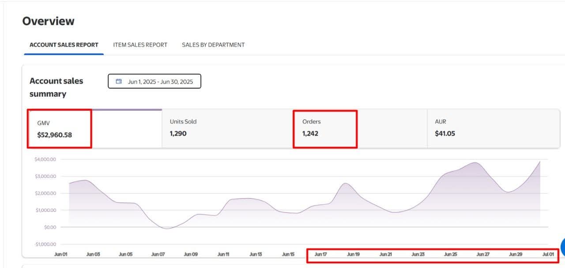Select the AUR metric card

493,128
